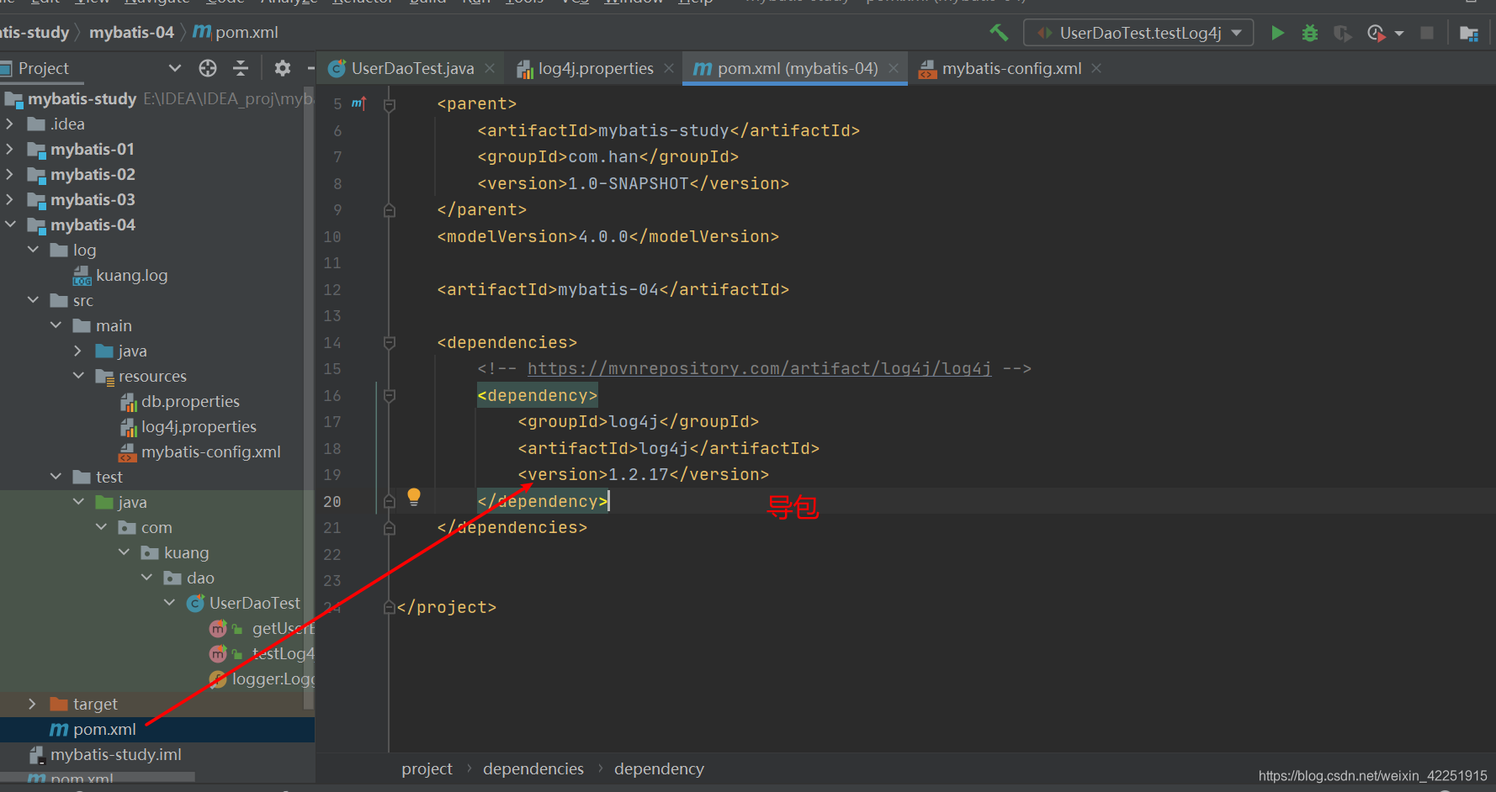
Task: Fold the dependencies tag at line 14
Action: [390, 342]
